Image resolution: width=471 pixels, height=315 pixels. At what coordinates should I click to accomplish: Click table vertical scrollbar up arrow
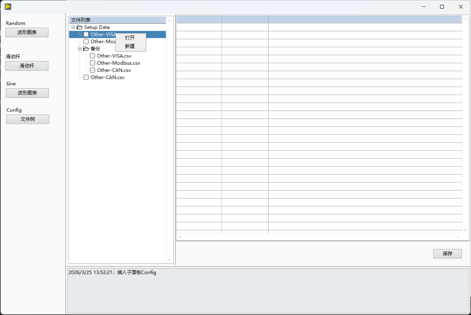[x=465, y=19]
